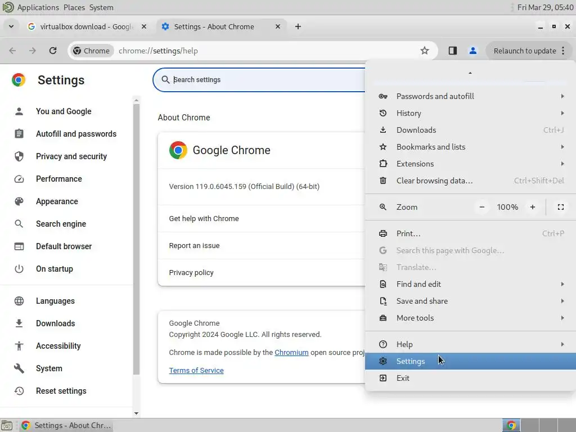Image resolution: width=576 pixels, height=432 pixels.
Task: Open On startup settings
Action: pyautogui.click(x=55, y=269)
